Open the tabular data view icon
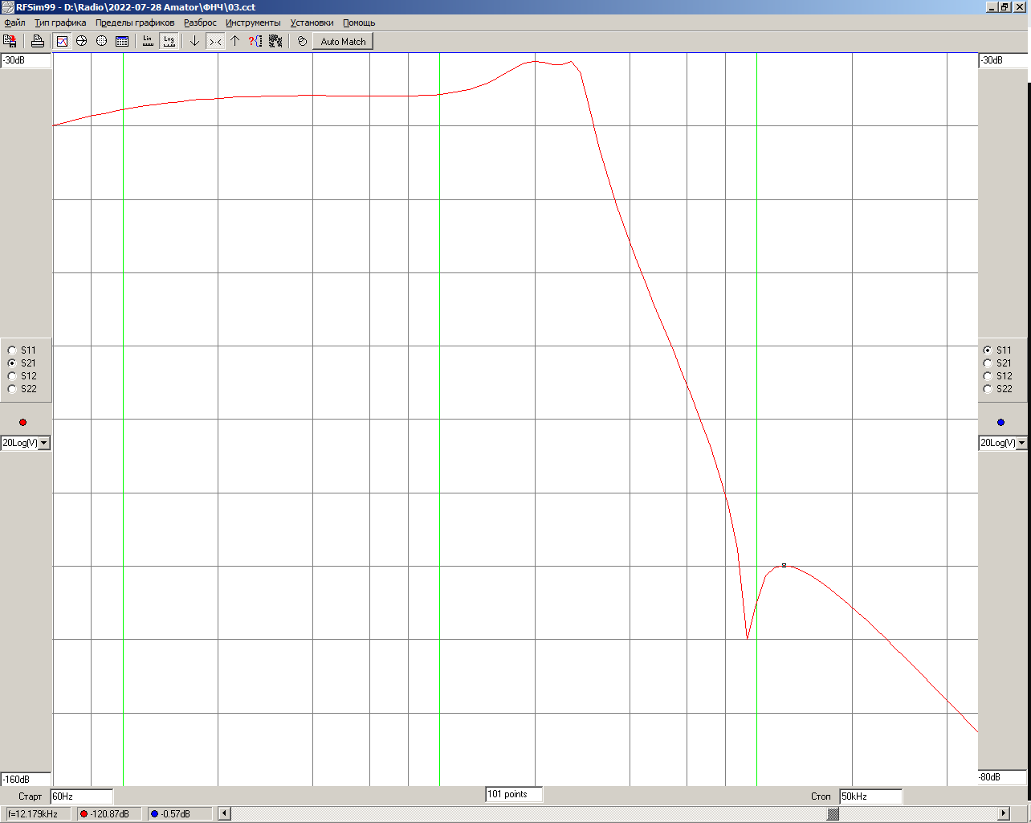Screen dimensions: 1031x823 click(x=122, y=41)
